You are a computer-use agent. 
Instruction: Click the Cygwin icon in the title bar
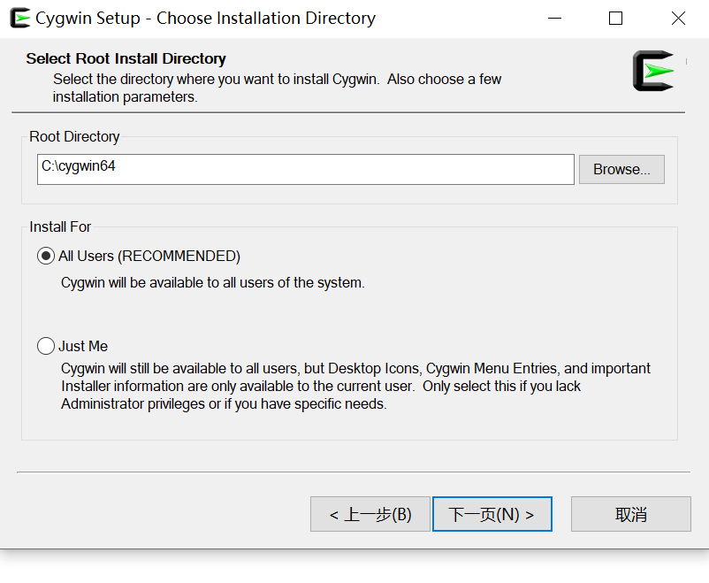click(x=19, y=17)
